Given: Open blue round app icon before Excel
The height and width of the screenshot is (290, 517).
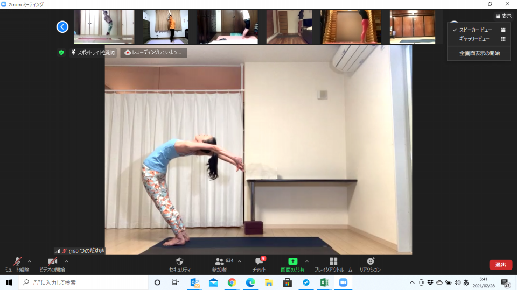Looking at the screenshot, I should [x=306, y=282].
